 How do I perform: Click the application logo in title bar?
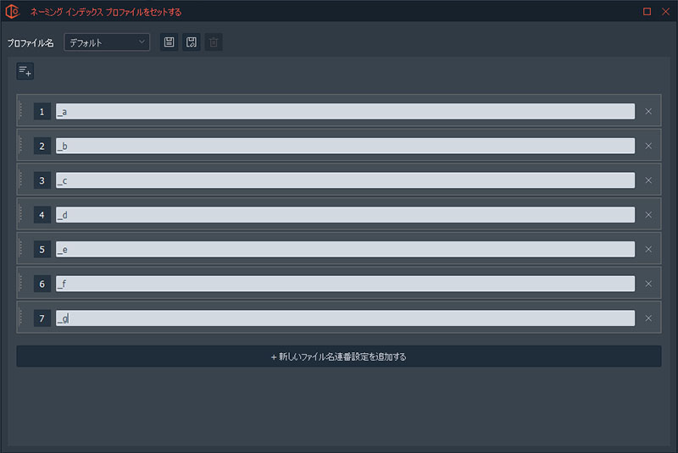click(x=12, y=12)
